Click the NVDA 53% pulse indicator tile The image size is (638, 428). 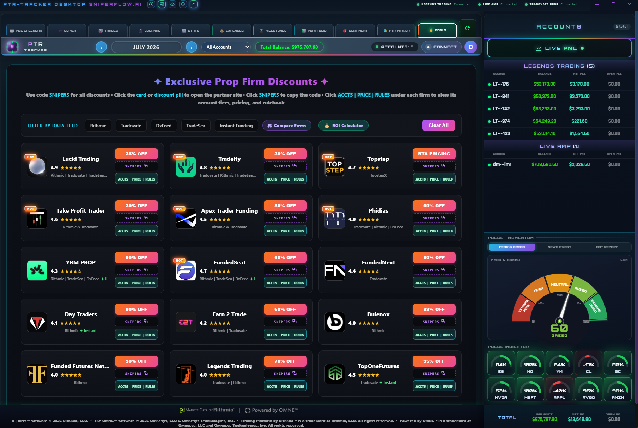[x=501, y=389]
